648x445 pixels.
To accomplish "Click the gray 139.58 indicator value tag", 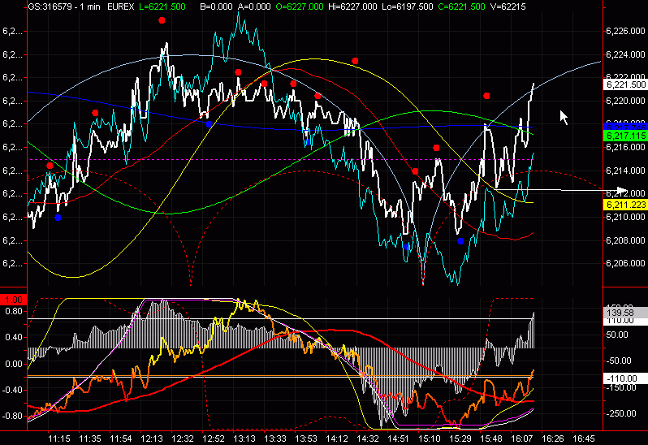I will 625,313.
